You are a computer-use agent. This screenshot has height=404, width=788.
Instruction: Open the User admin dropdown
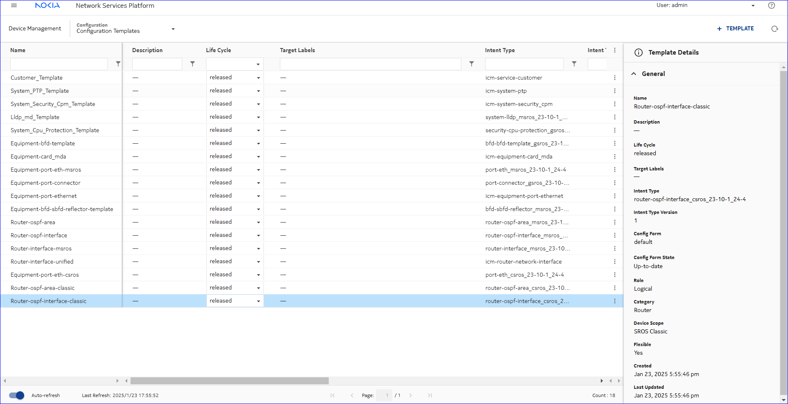(x=753, y=6)
